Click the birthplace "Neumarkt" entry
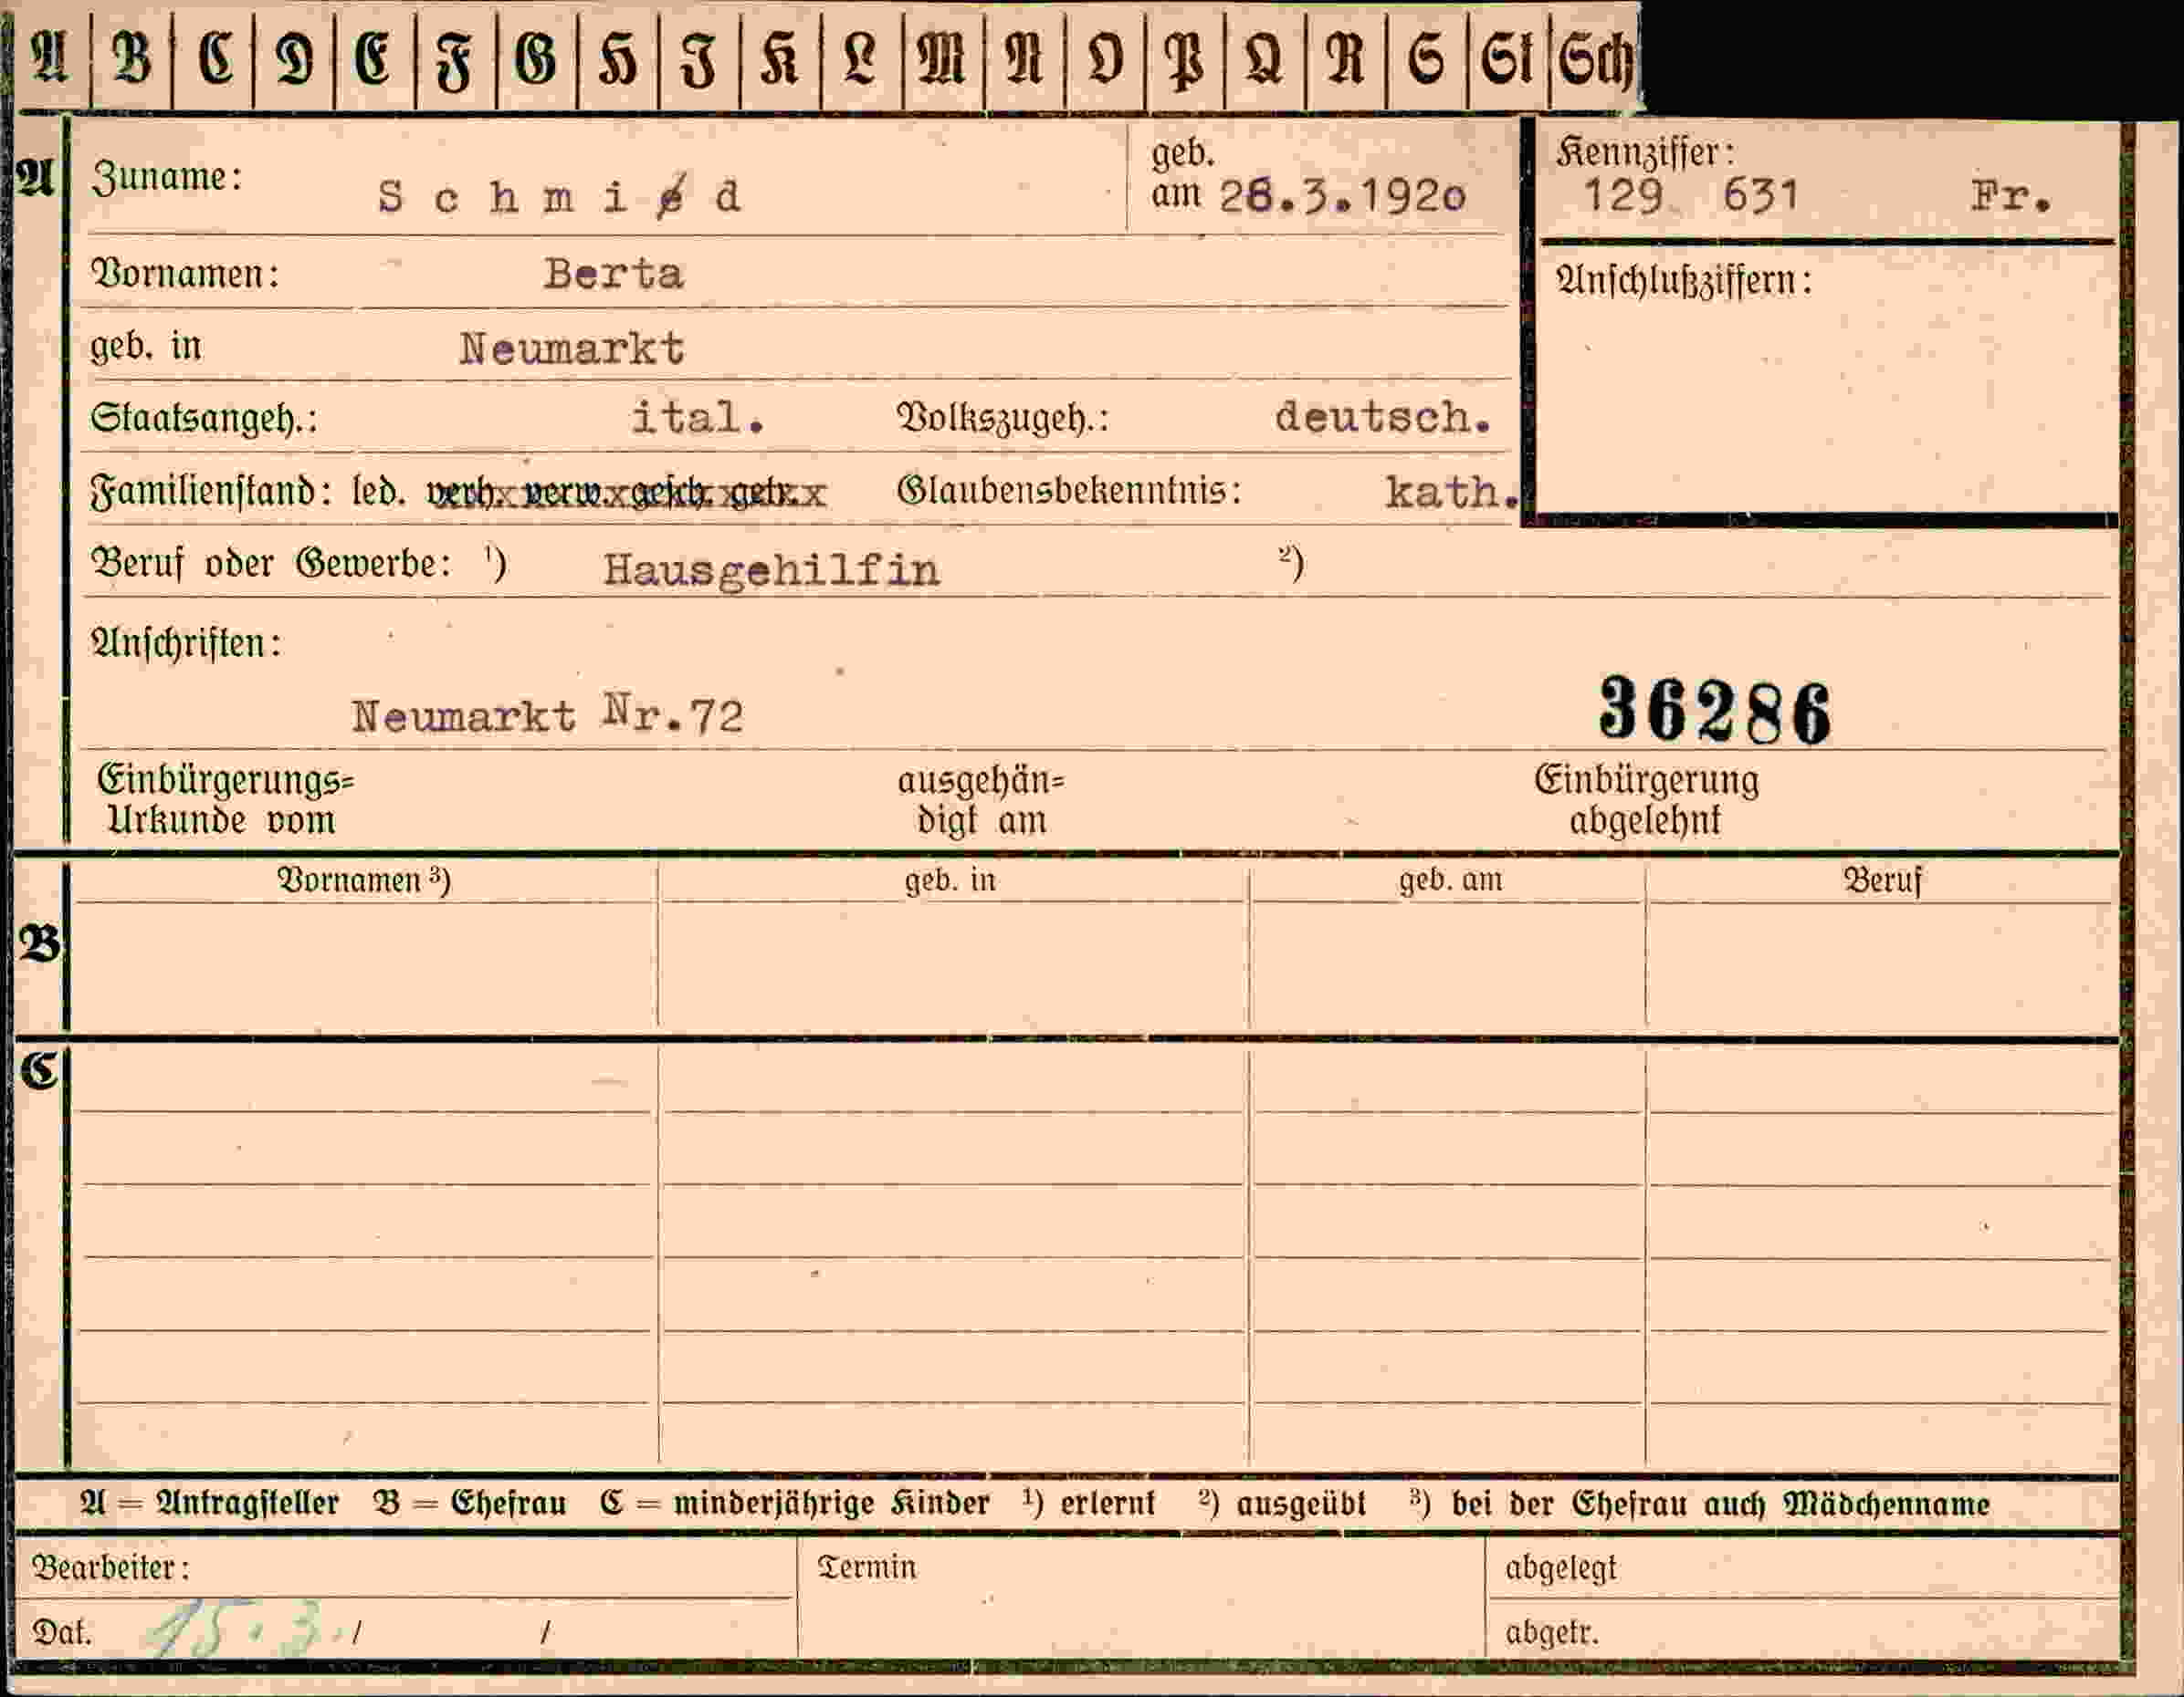Image resolution: width=2184 pixels, height=1697 pixels. [x=571, y=349]
